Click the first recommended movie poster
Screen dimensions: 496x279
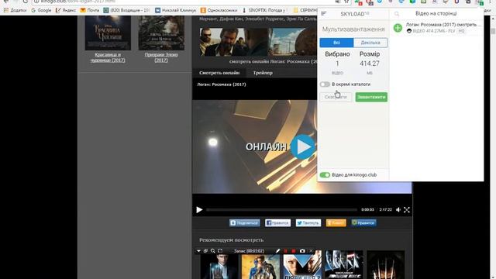[x=219, y=267]
